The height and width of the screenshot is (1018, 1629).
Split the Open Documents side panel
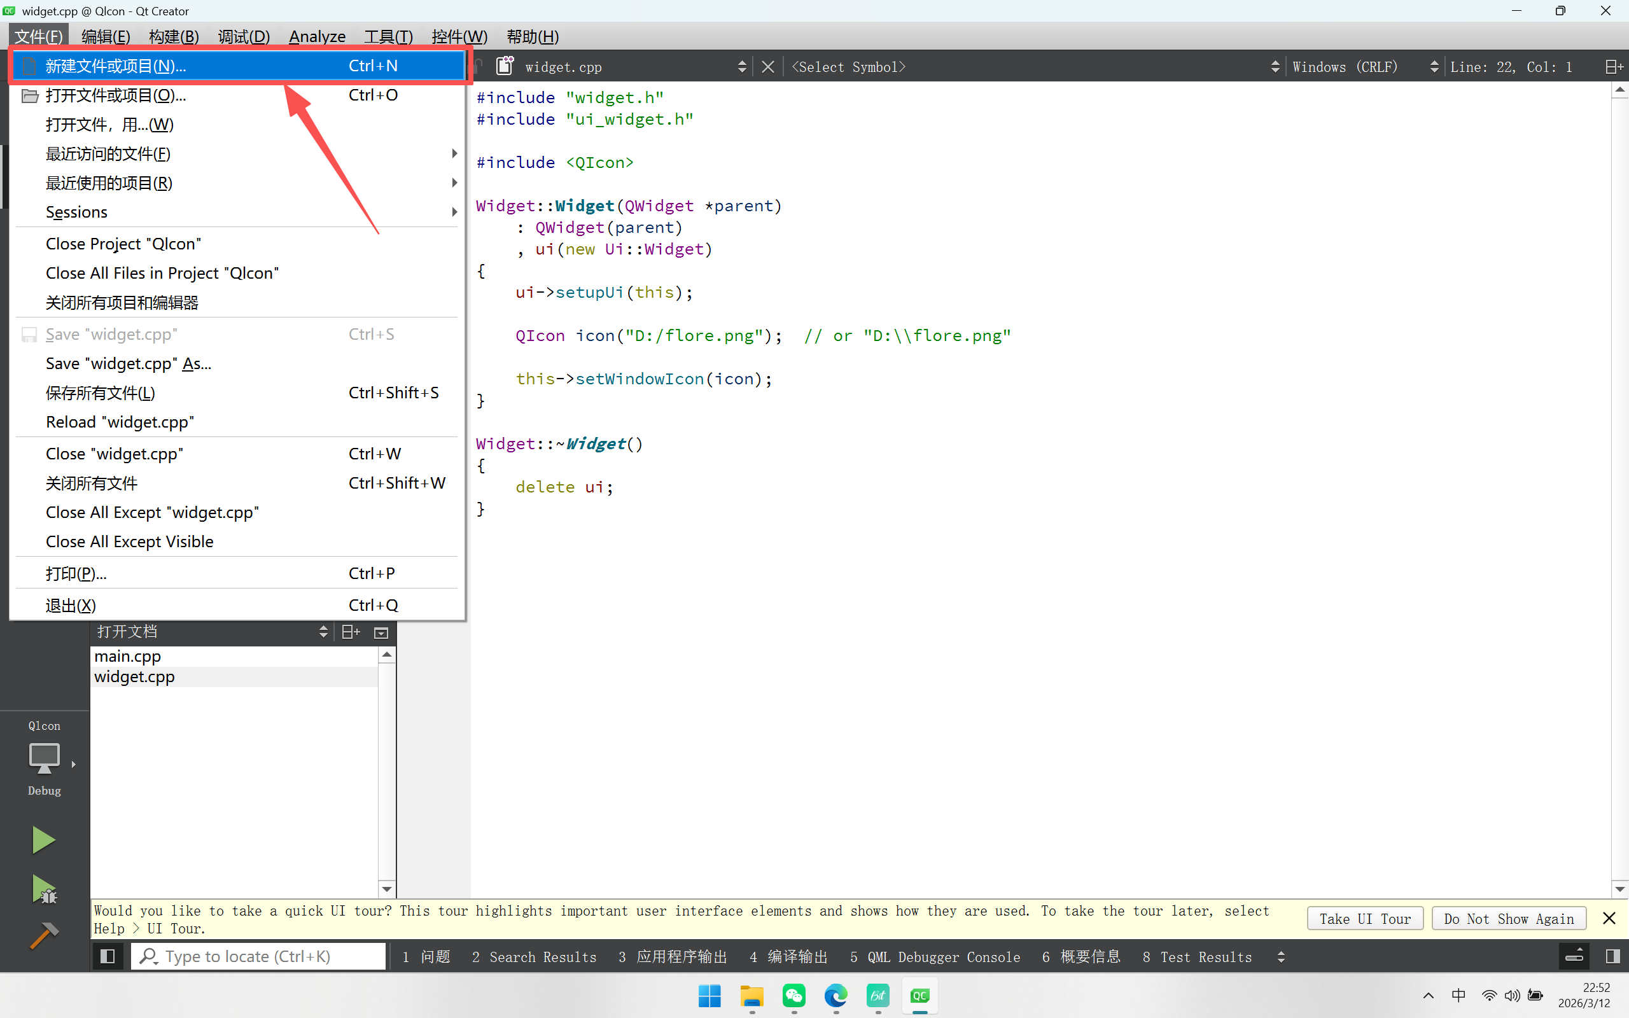point(351,632)
